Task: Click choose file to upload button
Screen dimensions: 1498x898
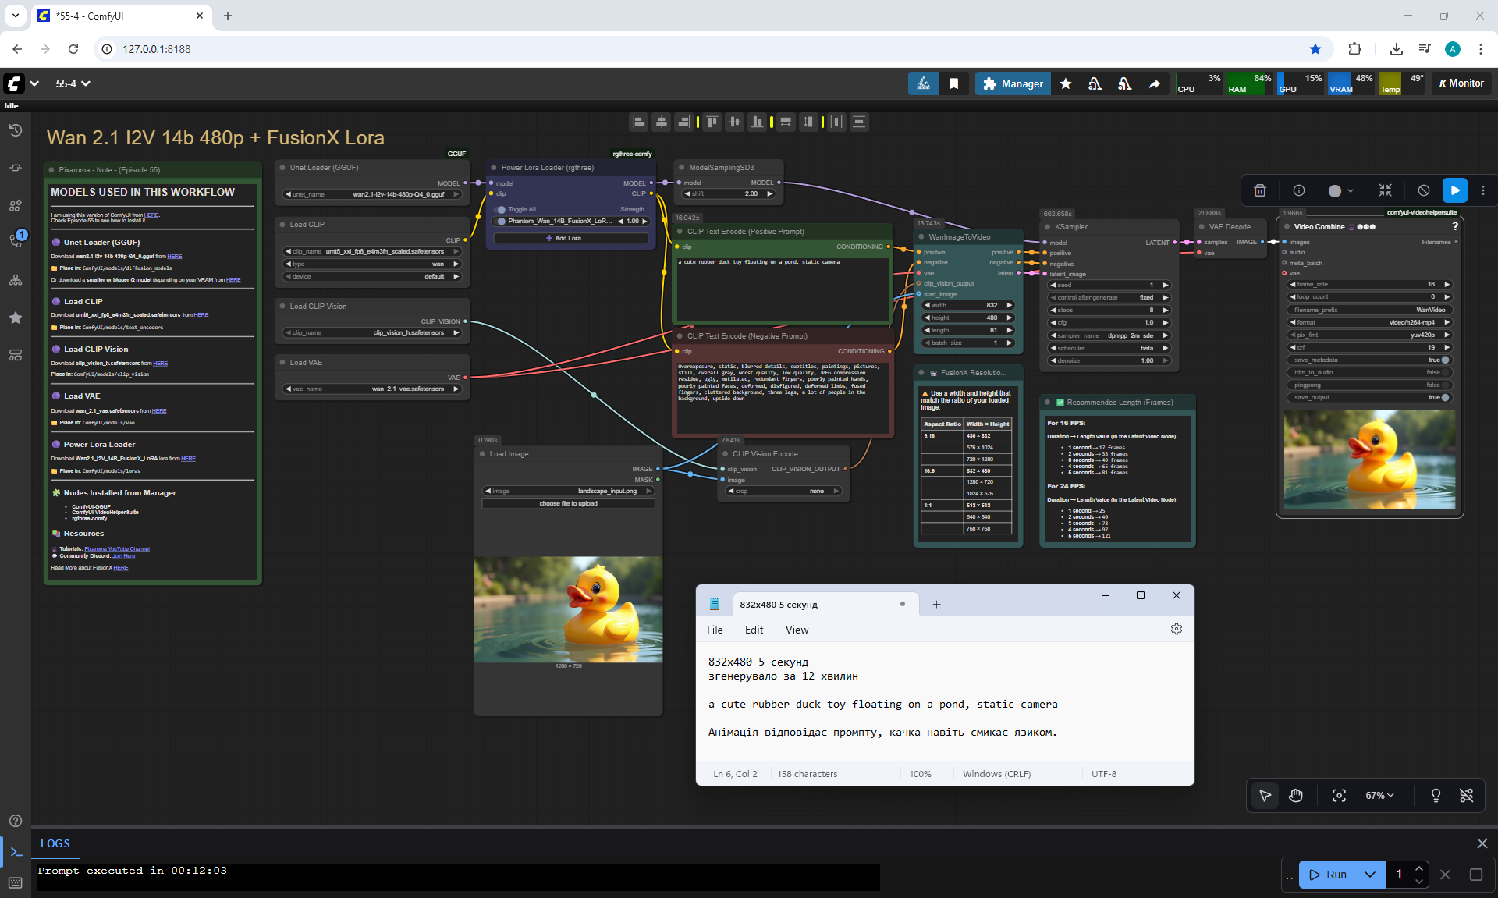Action: (x=568, y=503)
